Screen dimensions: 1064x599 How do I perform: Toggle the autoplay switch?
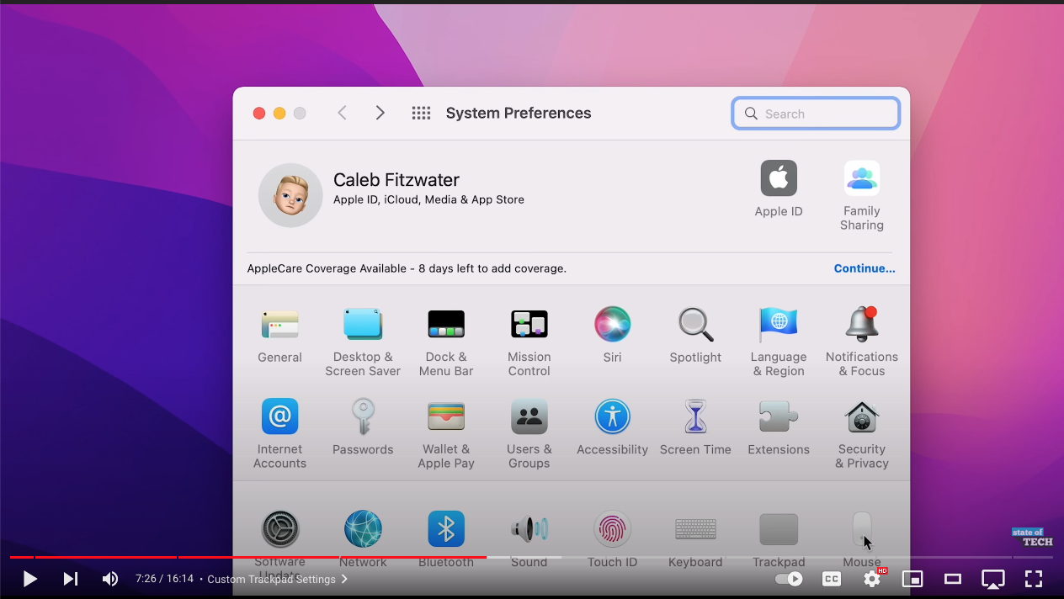coord(789,579)
